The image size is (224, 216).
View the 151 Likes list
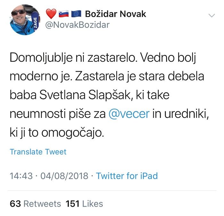84,203
